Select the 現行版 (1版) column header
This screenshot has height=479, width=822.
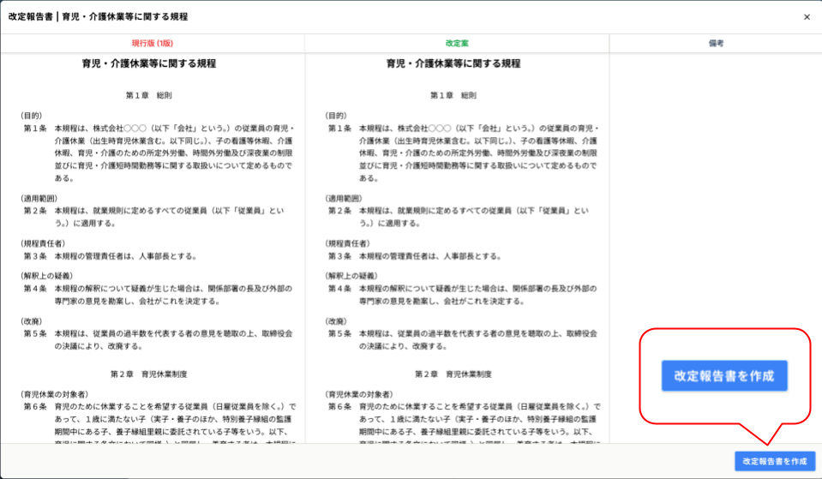tap(153, 43)
